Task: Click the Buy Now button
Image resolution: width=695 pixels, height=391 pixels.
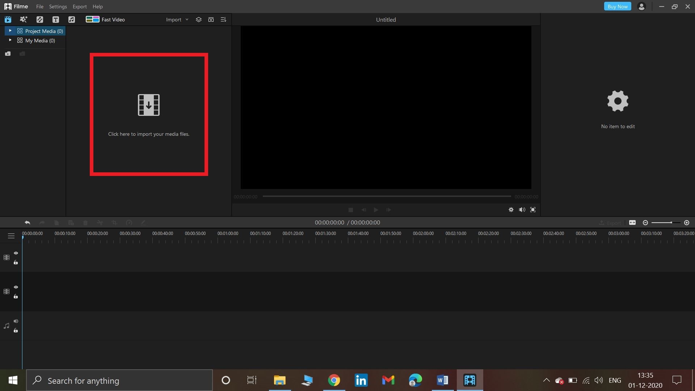Action: pos(618,6)
